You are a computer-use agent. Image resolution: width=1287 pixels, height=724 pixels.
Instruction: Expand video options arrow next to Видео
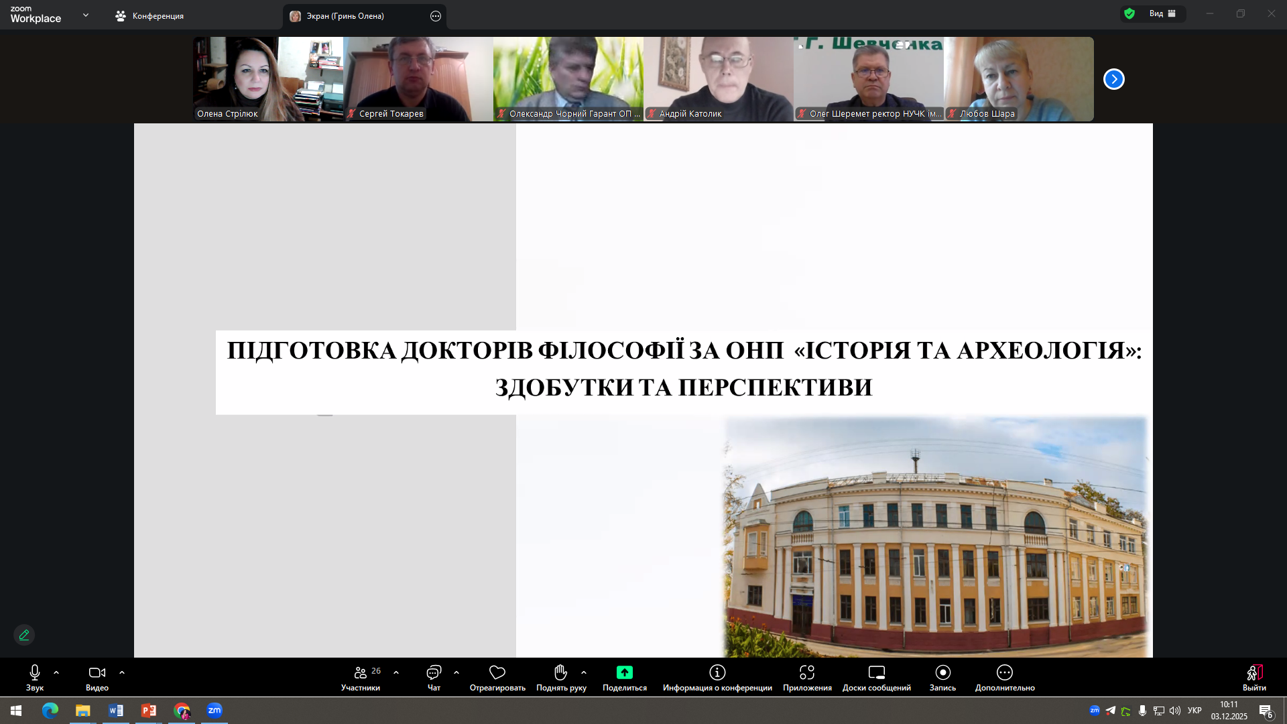coord(122,672)
